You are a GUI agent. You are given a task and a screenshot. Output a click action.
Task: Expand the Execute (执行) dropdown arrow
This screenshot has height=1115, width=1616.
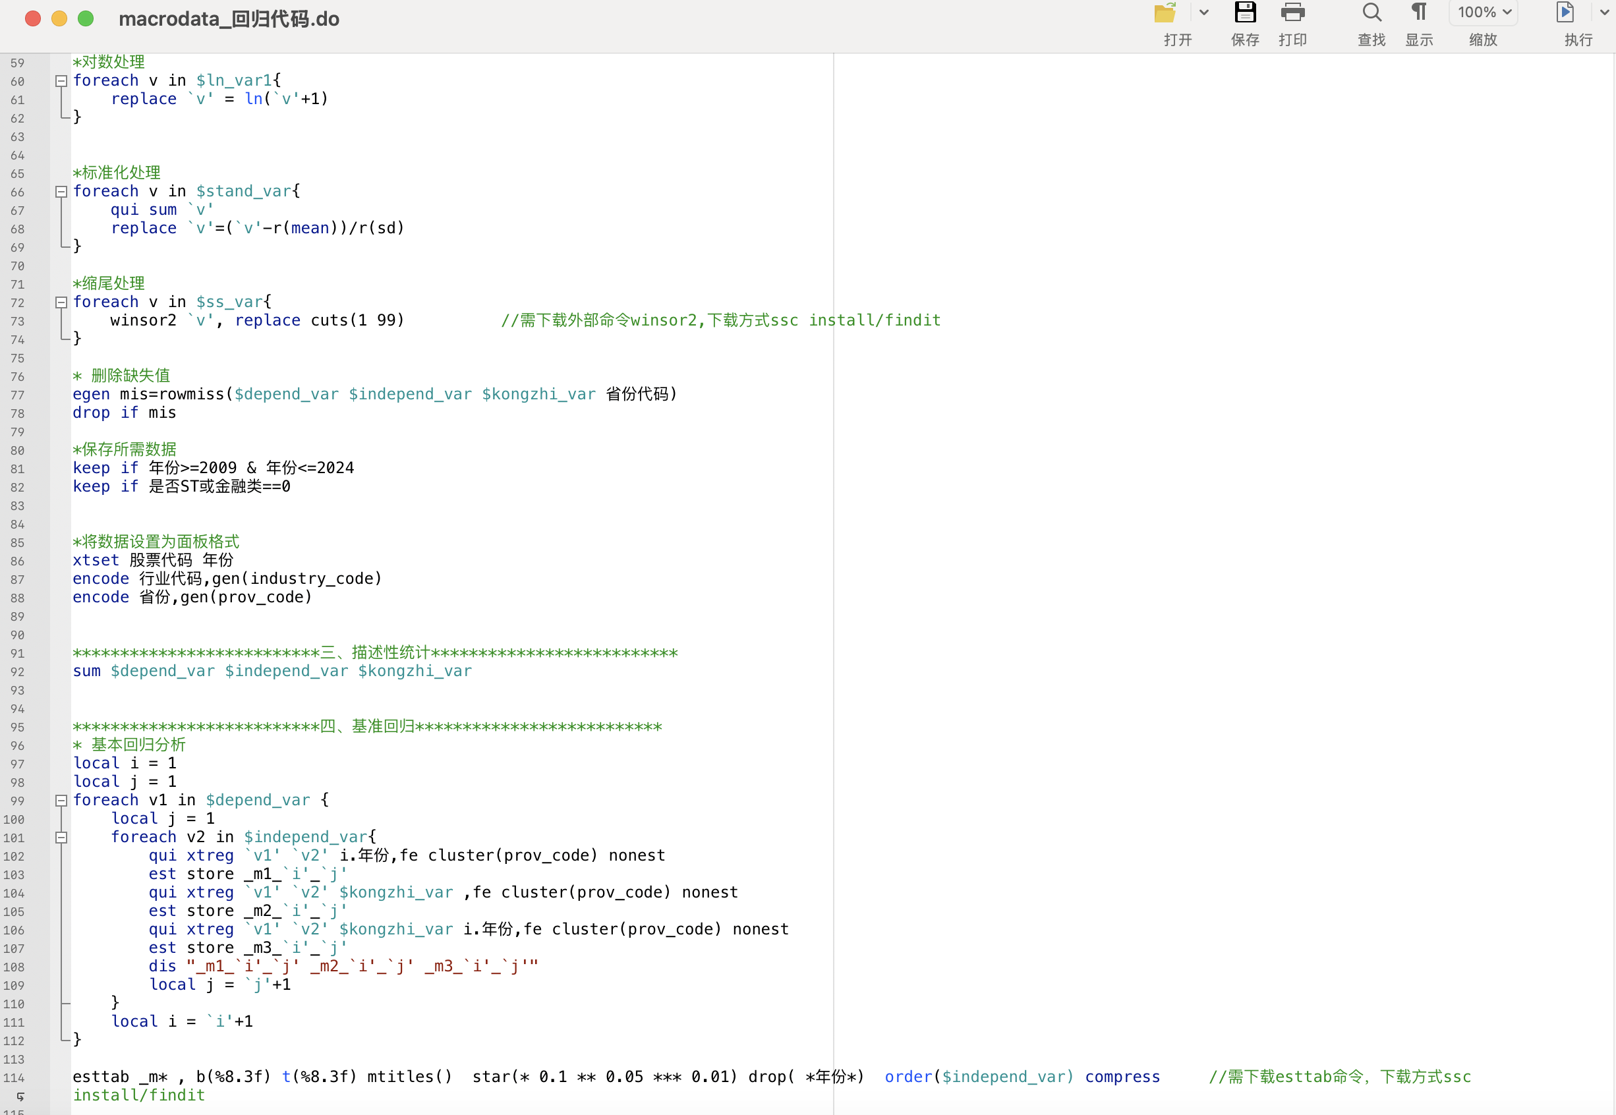[x=1604, y=13]
